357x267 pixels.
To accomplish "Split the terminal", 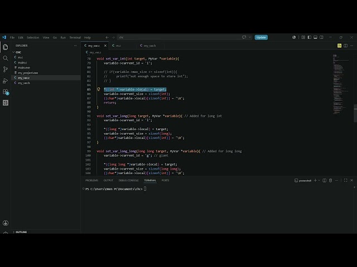I will point(325,180).
